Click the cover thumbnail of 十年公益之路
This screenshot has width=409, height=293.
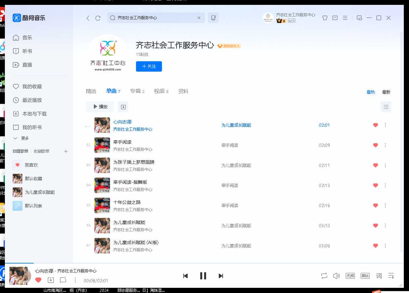point(102,205)
